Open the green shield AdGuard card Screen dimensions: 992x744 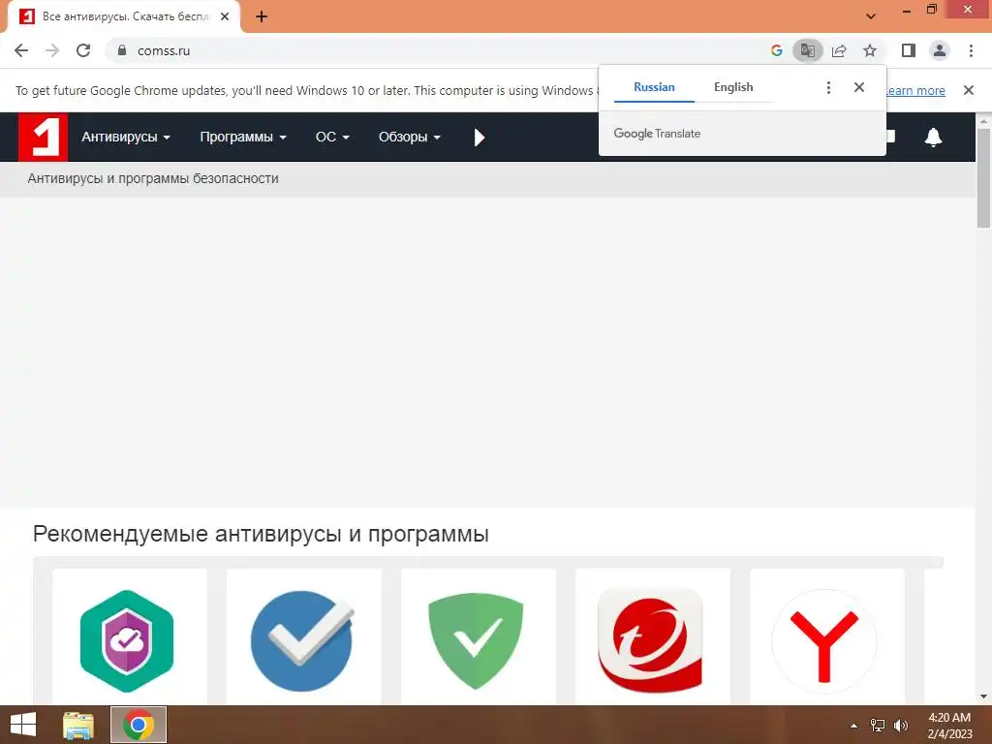point(479,636)
